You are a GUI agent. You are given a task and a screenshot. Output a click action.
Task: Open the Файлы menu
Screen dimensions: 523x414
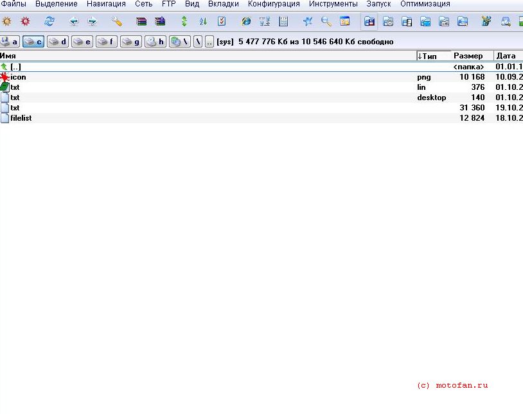pos(13,4)
